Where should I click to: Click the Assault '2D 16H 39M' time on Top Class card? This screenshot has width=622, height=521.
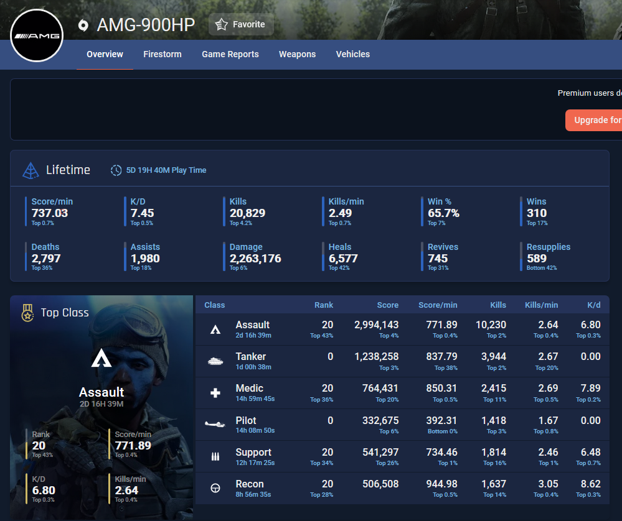(101, 404)
